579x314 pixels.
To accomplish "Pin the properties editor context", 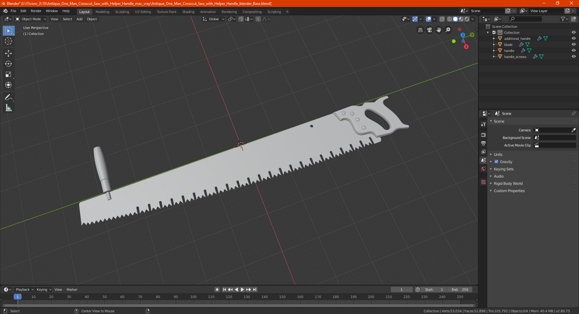I will point(573,114).
